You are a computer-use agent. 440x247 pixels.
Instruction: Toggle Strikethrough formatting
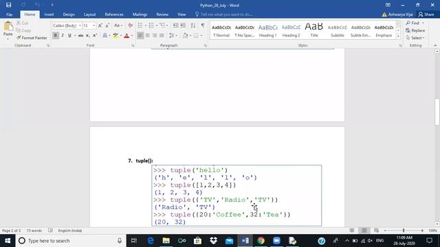pyautogui.click(x=80, y=36)
